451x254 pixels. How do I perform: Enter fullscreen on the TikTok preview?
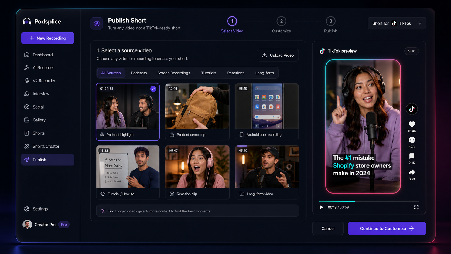[x=416, y=207]
